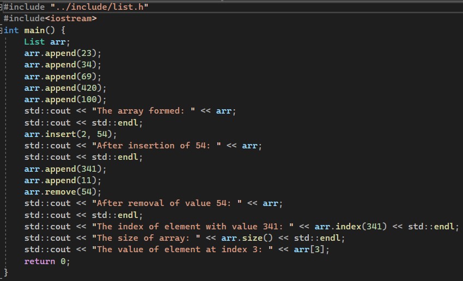Click the 'main' function name

[34, 30]
